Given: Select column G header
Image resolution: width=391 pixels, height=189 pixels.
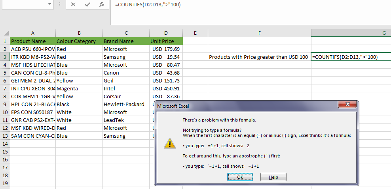Looking at the screenshot, I should pos(351,33).
